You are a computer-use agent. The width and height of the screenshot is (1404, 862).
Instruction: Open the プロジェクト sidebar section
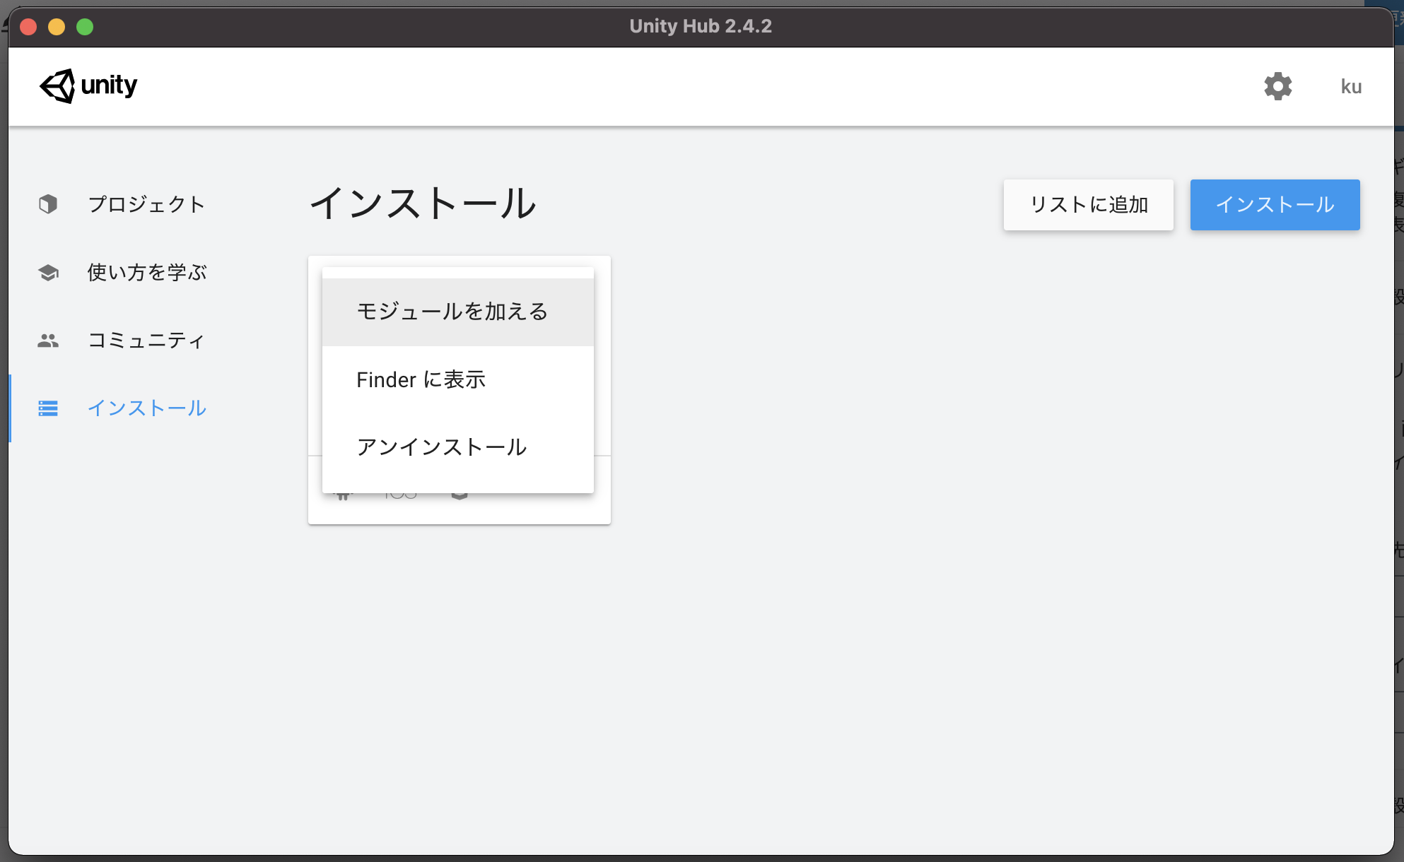pos(146,204)
